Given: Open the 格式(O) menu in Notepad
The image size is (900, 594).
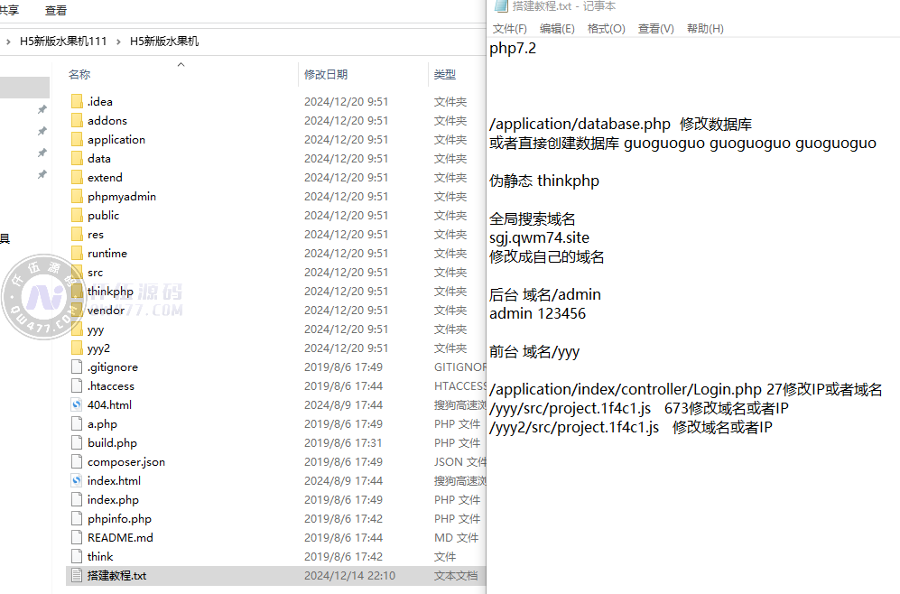Looking at the screenshot, I should click(606, 29).
